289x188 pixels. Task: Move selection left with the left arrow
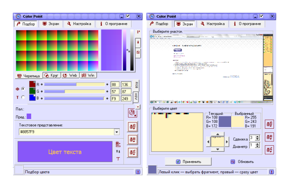coord(208,142)
